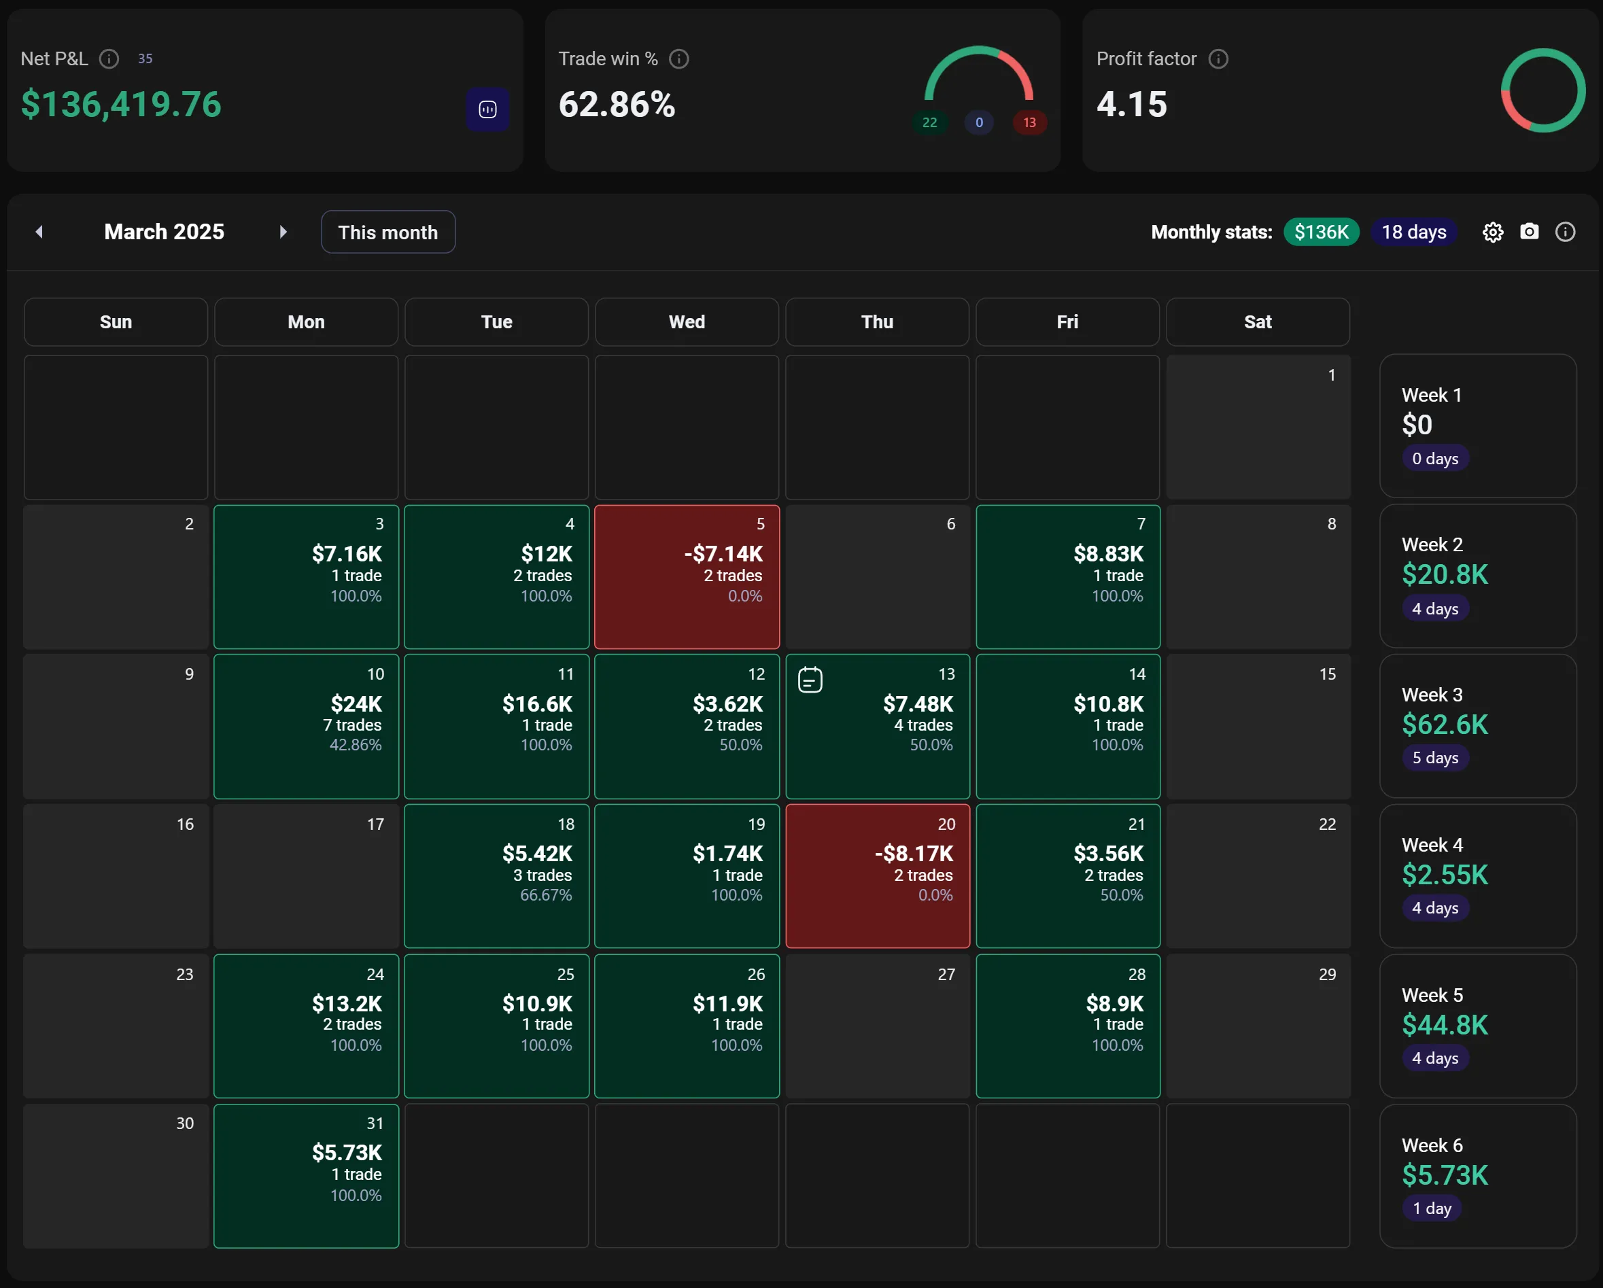Click the red 13 losing trades badge
The image size is (1603, 1288).
coord(1029,122)
